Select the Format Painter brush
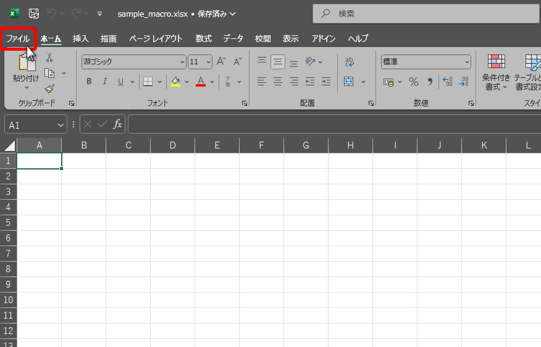 [49, 88]
